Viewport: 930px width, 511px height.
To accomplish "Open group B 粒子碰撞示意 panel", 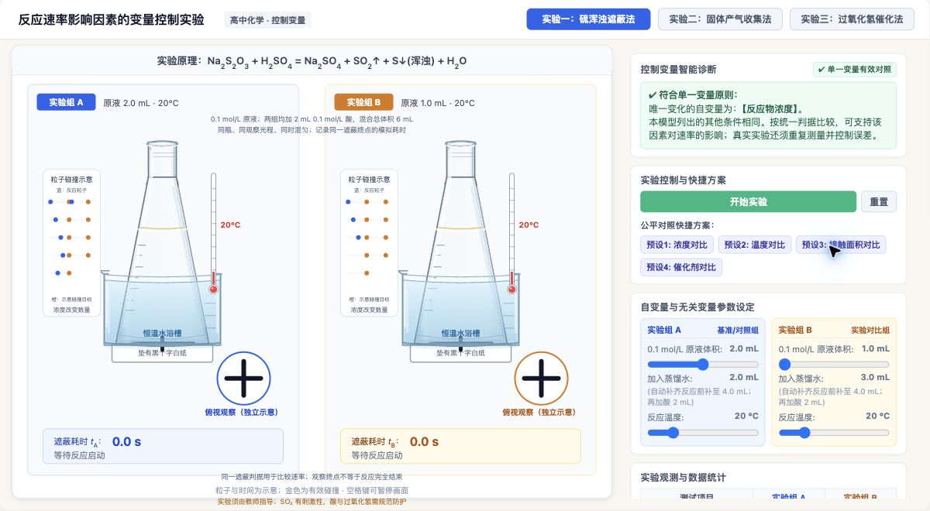I will [369, 243].
